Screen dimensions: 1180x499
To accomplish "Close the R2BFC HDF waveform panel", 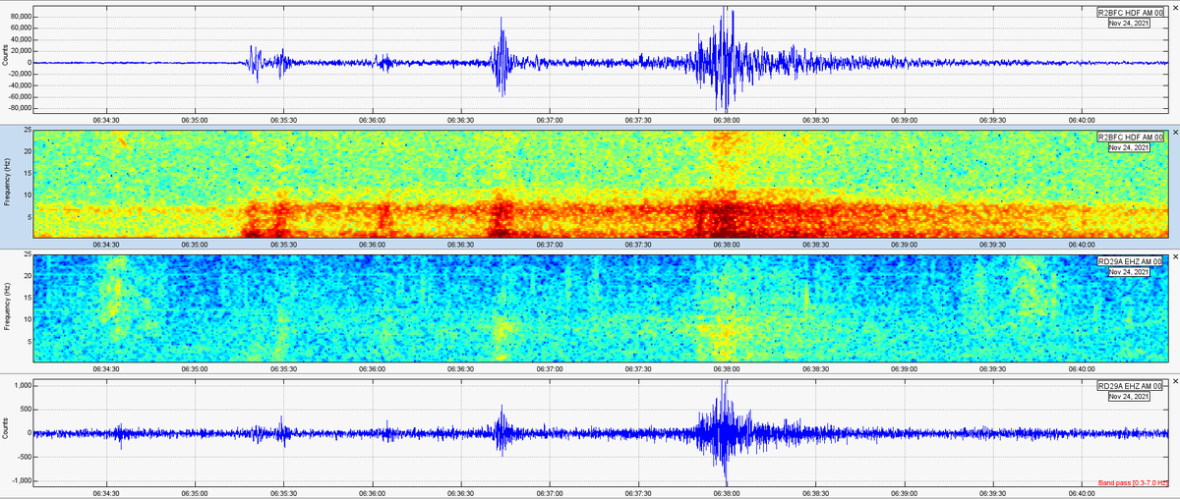I will pos(1173,8).
